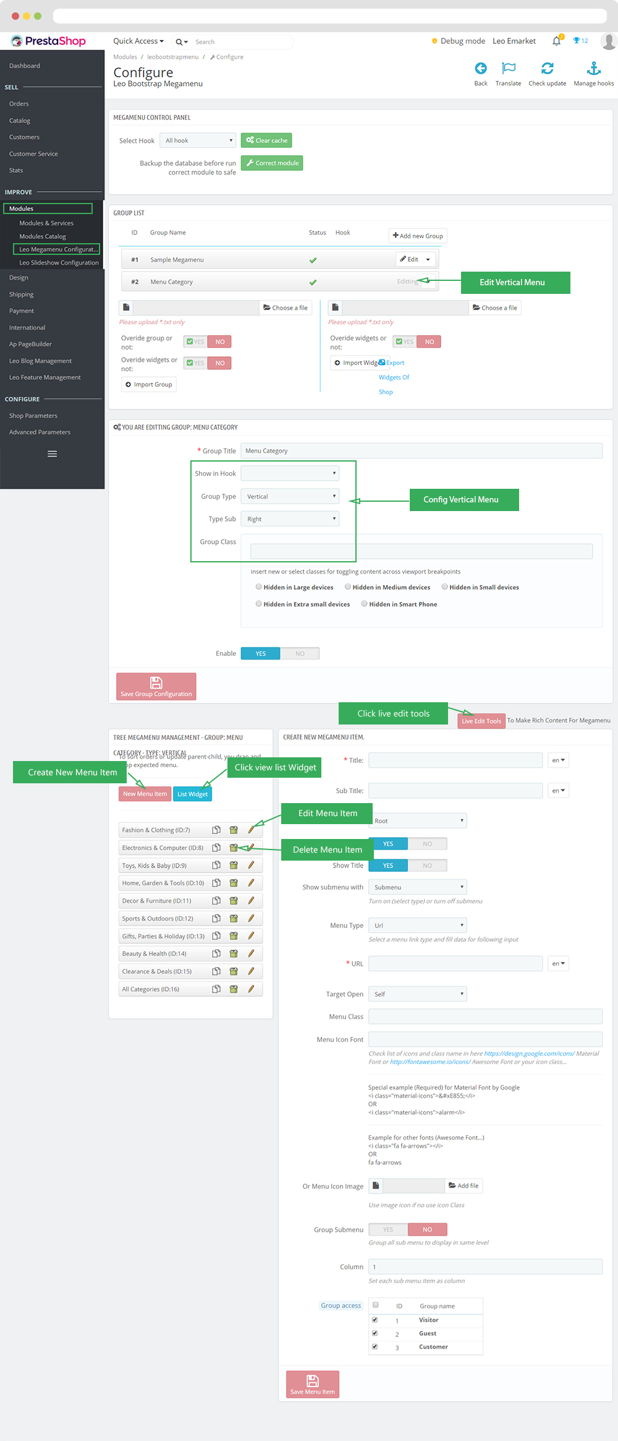Click in the Group Title field
Image resolution: width=618 pixels, height=1441 pixels.
click(x=421, y=450)
